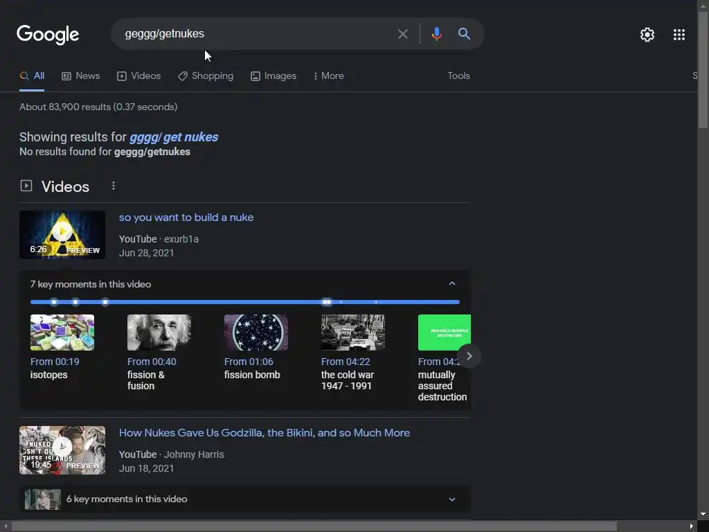Open the fission & fusion Einstein thumbnail
This screenshot has height=532, width=709.
point(159,332)
